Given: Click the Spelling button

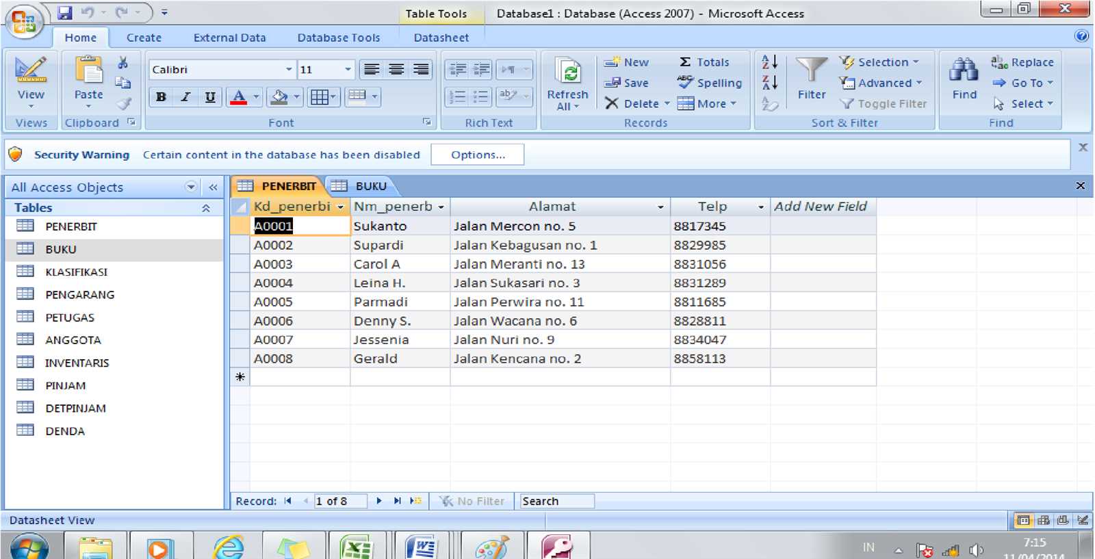Looking at the screenshot, I should pyautogui.click(x=710, y=83).
